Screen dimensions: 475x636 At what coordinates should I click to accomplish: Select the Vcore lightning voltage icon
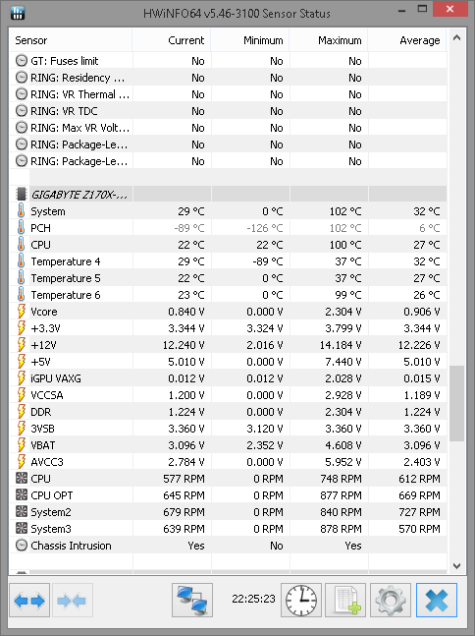21,312
